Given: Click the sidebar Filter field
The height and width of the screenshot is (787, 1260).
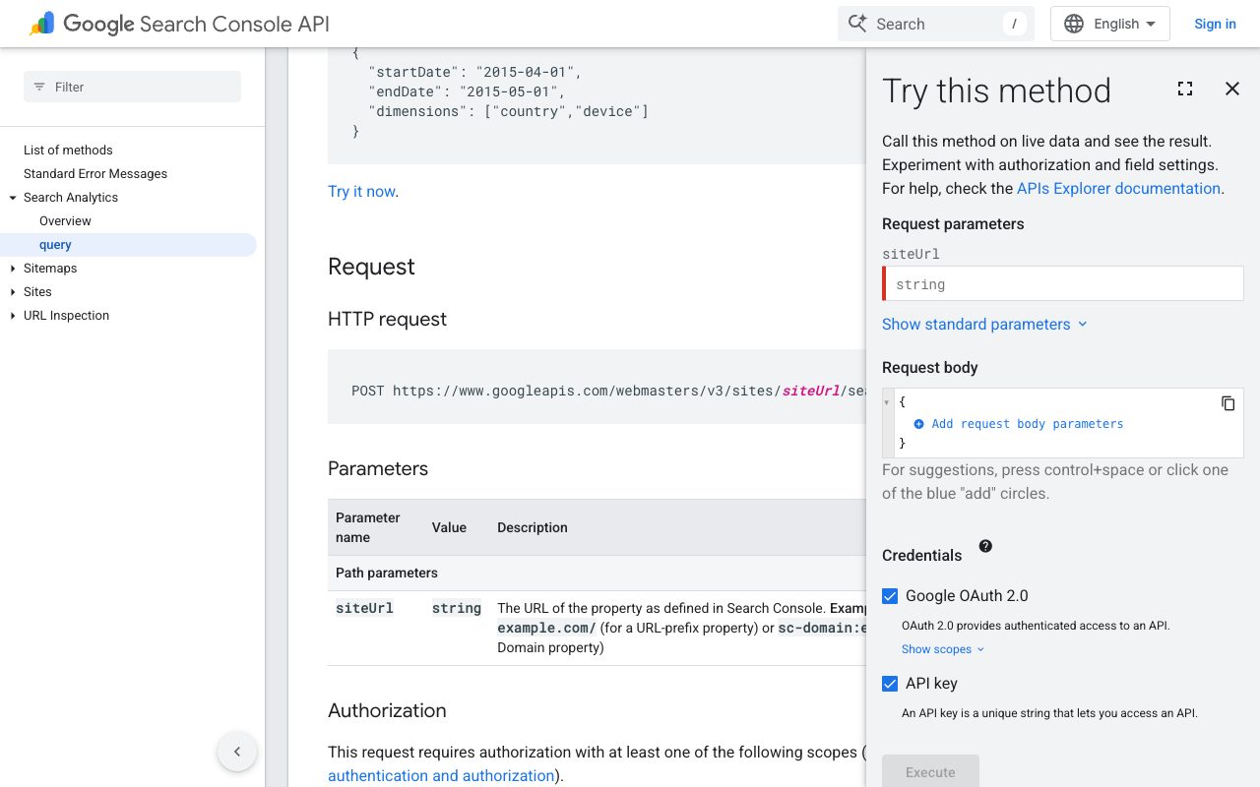Looking at the screenshot, I should coord(132,87).
